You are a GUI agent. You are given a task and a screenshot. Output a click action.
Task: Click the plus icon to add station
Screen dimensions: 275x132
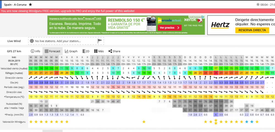(x=32, y=41)
